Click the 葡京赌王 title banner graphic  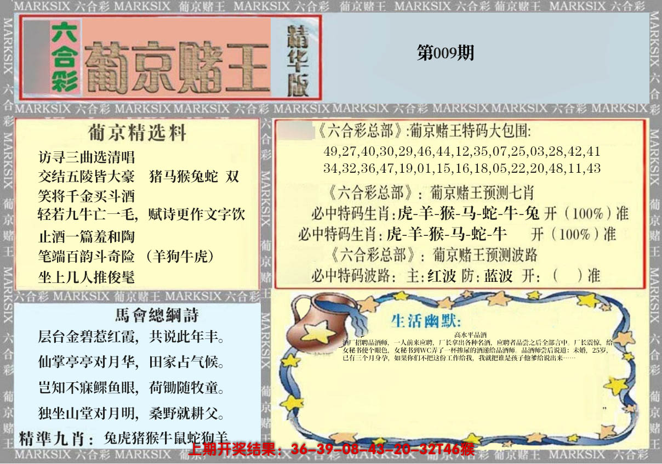tap(178, 66)
